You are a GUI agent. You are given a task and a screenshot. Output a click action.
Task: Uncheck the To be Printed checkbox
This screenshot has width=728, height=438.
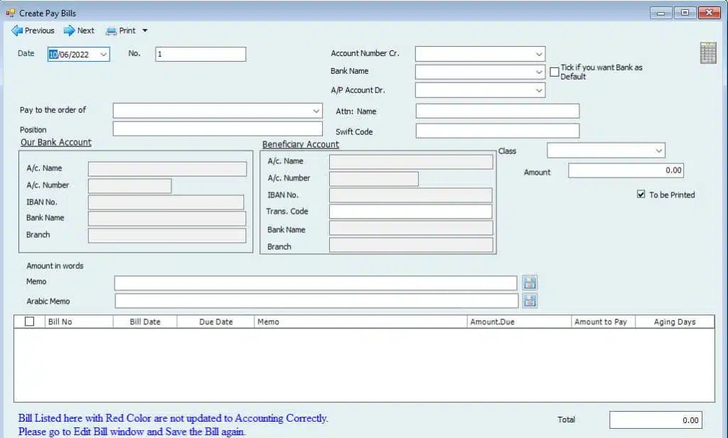click(641, 195)
